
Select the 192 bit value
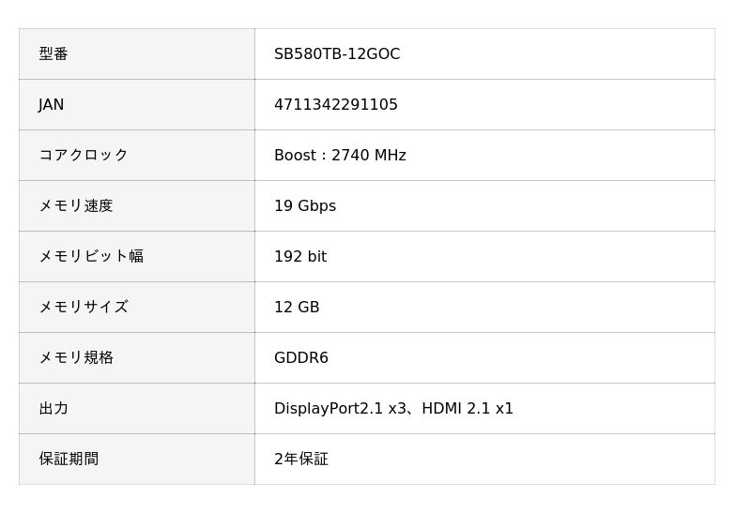coord(300,257)
